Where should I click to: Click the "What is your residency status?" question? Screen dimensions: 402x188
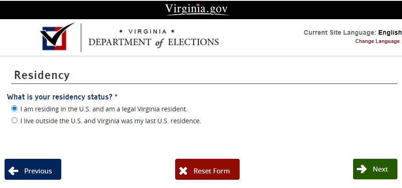pyautogui.click(x=59, y=97)
